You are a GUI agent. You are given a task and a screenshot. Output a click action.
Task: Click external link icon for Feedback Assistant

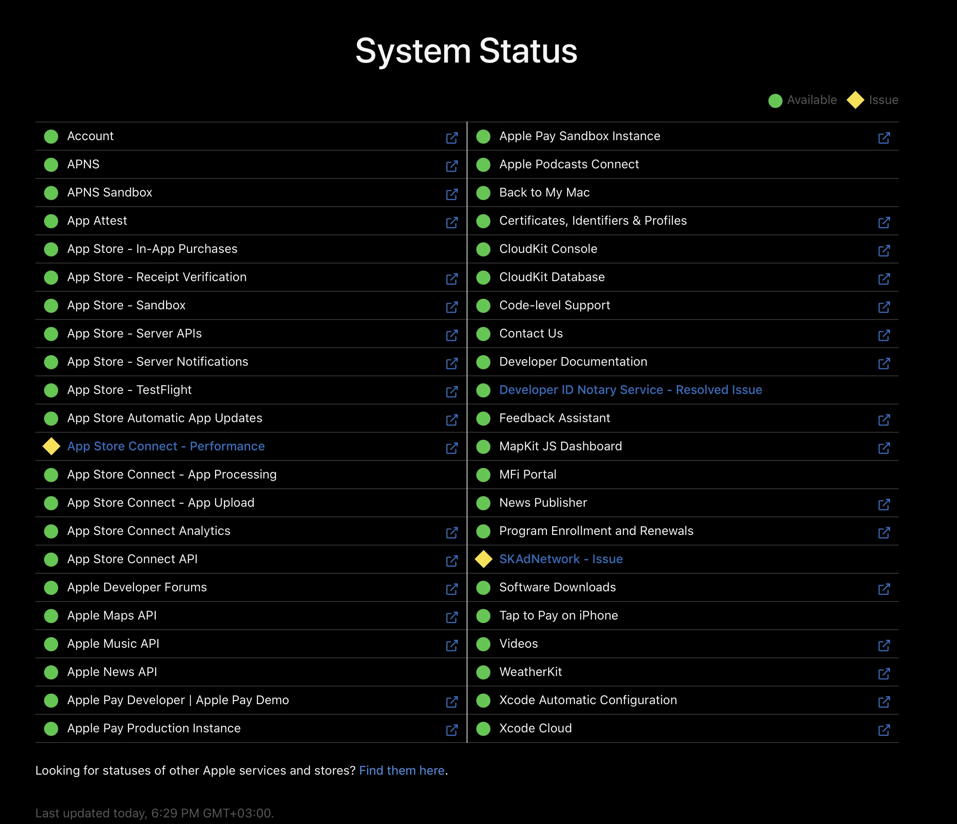[883, 420]
